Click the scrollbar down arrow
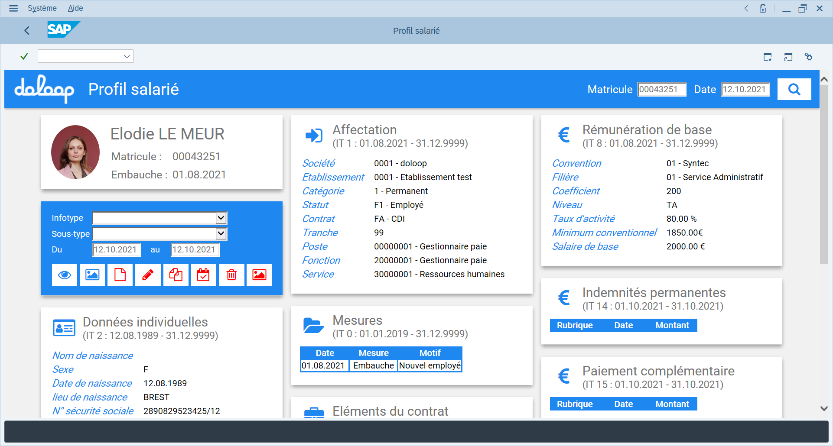This screenshot has height=446, width=833. [824, 408]
